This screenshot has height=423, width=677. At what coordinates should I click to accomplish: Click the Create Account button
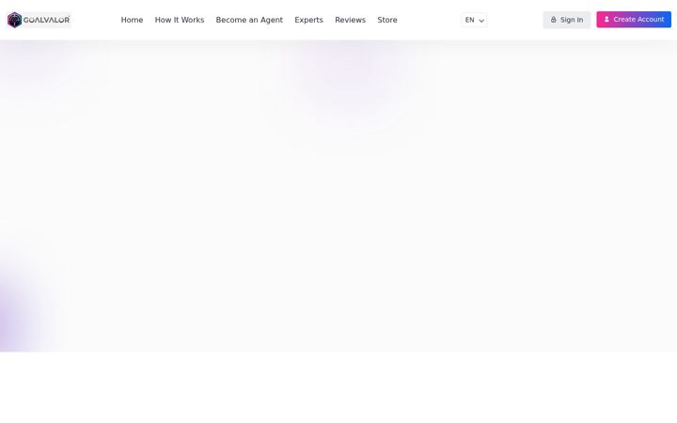tap(634, 20)
